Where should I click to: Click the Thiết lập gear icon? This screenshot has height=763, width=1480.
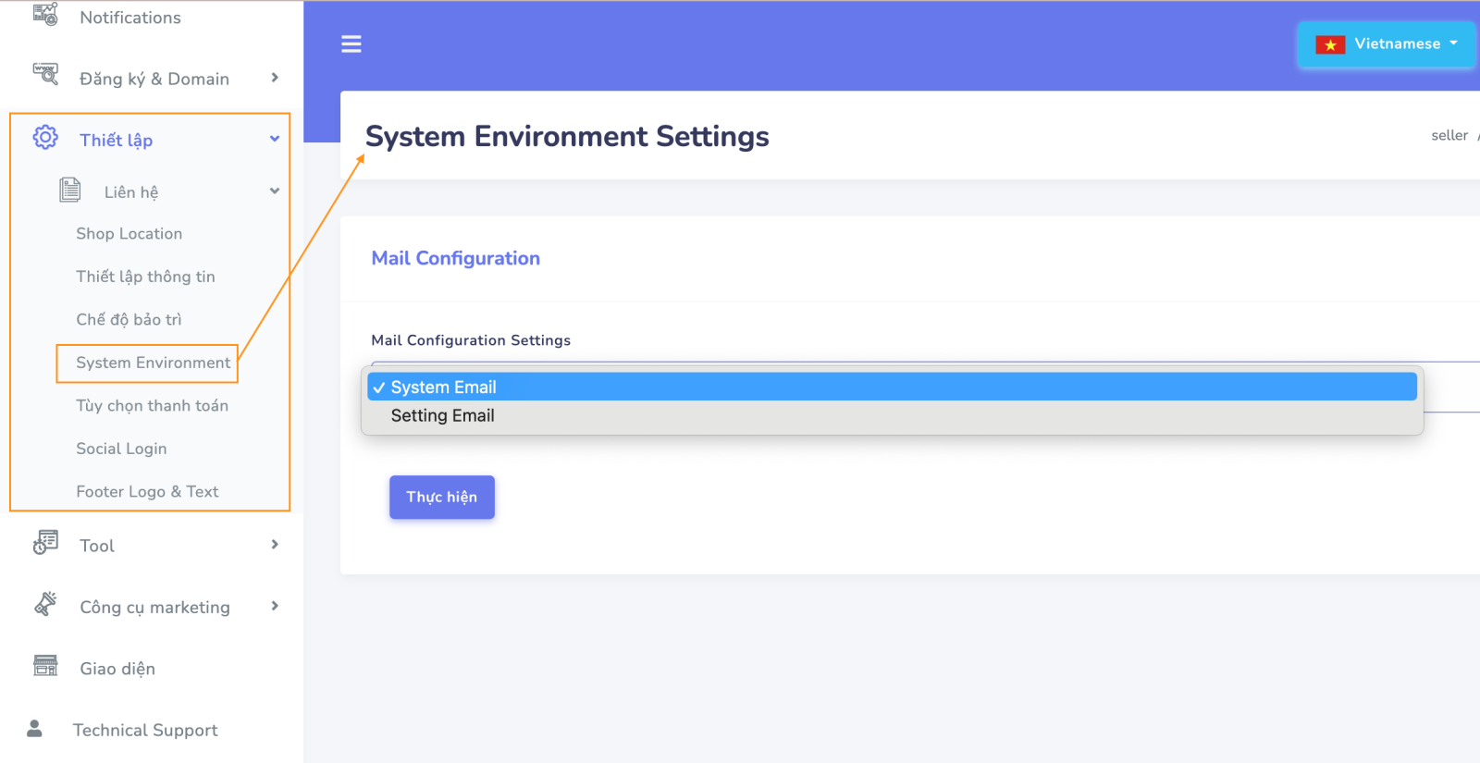pos(45,138)
